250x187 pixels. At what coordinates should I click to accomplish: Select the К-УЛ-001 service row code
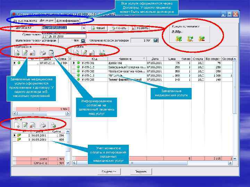[88, 63]
